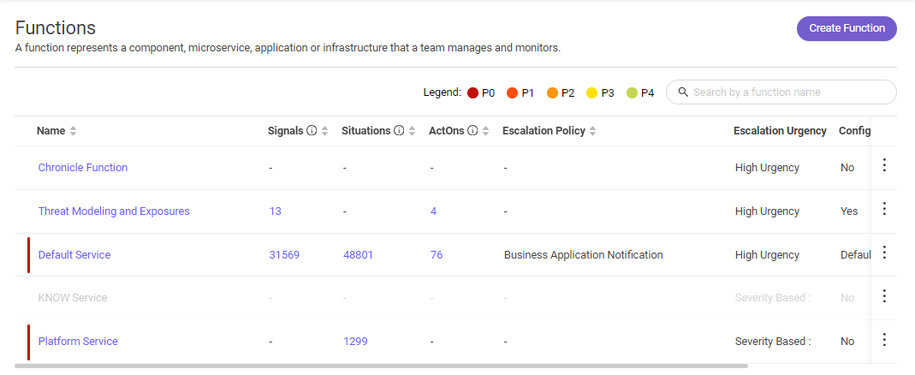This screenshot has width=915, height=375.
Task: Open kebab menu for KNOW Service row
Action: pyautogui.click(x=884, y=296)
